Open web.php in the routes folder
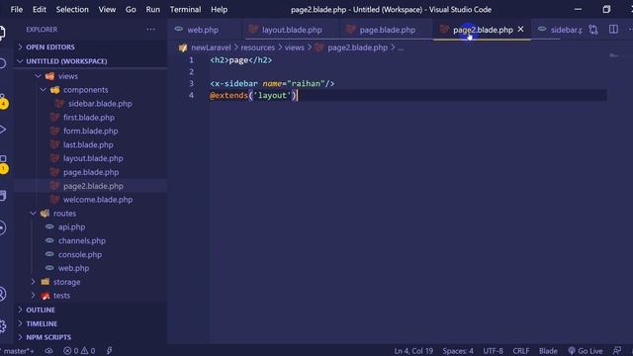Viewport: 633px width, 356px height. click(90, 268)
